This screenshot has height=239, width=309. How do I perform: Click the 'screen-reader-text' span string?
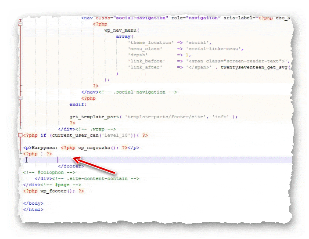(252, 61)
